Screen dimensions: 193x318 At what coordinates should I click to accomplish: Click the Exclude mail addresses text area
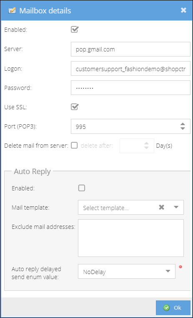131,238
